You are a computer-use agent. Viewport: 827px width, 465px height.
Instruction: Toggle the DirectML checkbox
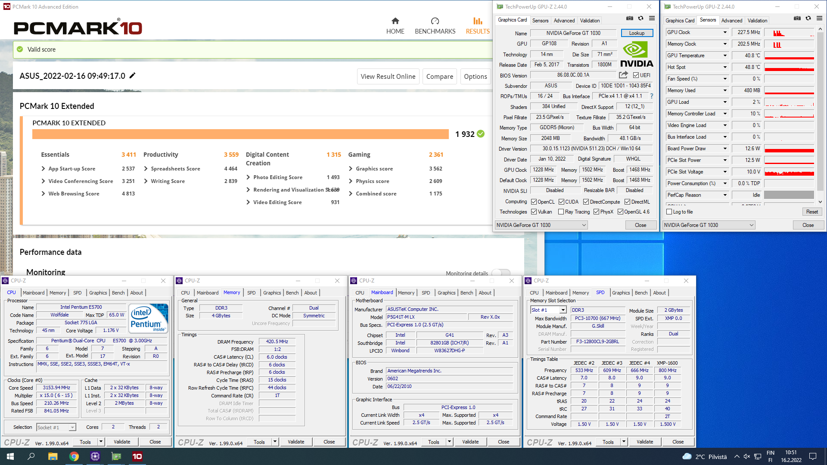(627, 202)
